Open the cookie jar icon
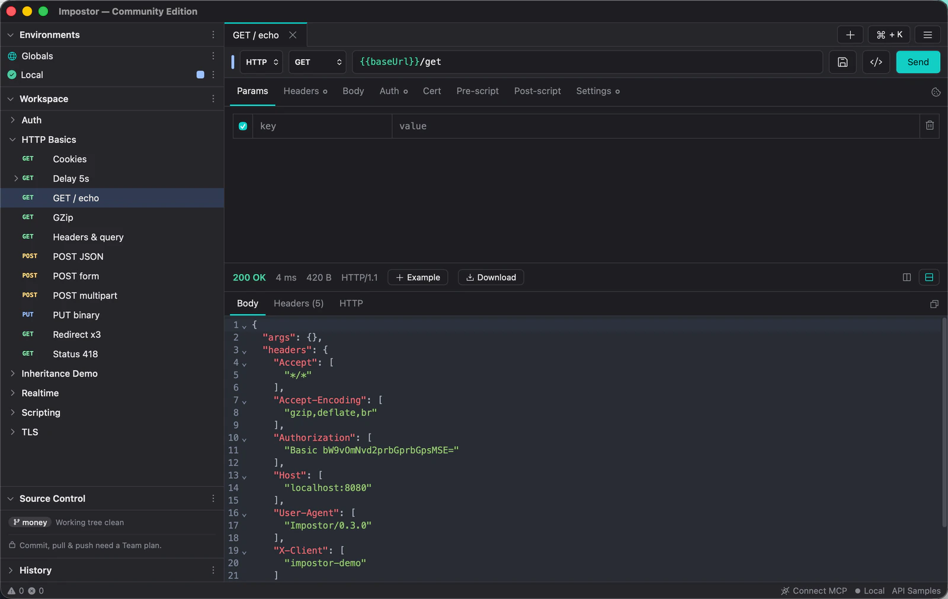The width and height of the screenshot is (948, 599). click(x=936, y=92)
